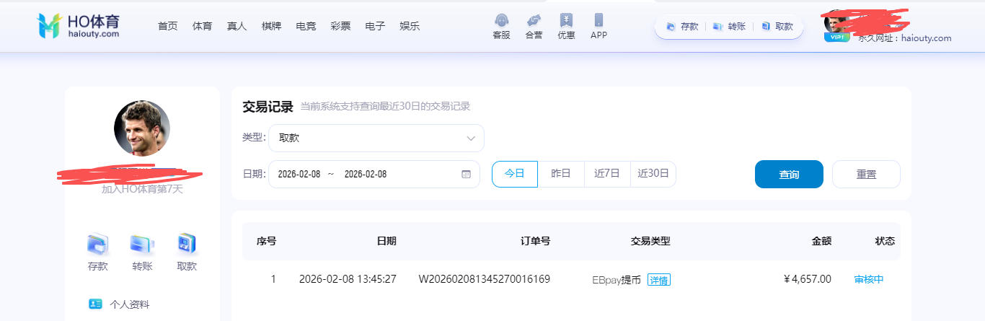Click the 客服 customer service headset icon
This screenshot has height=321, width=985.
point(501,20)
